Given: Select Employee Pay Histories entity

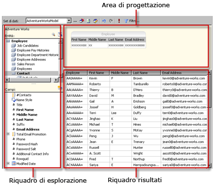Looking at the screenshot, I should pyautogui.click(x=33, y=50).
